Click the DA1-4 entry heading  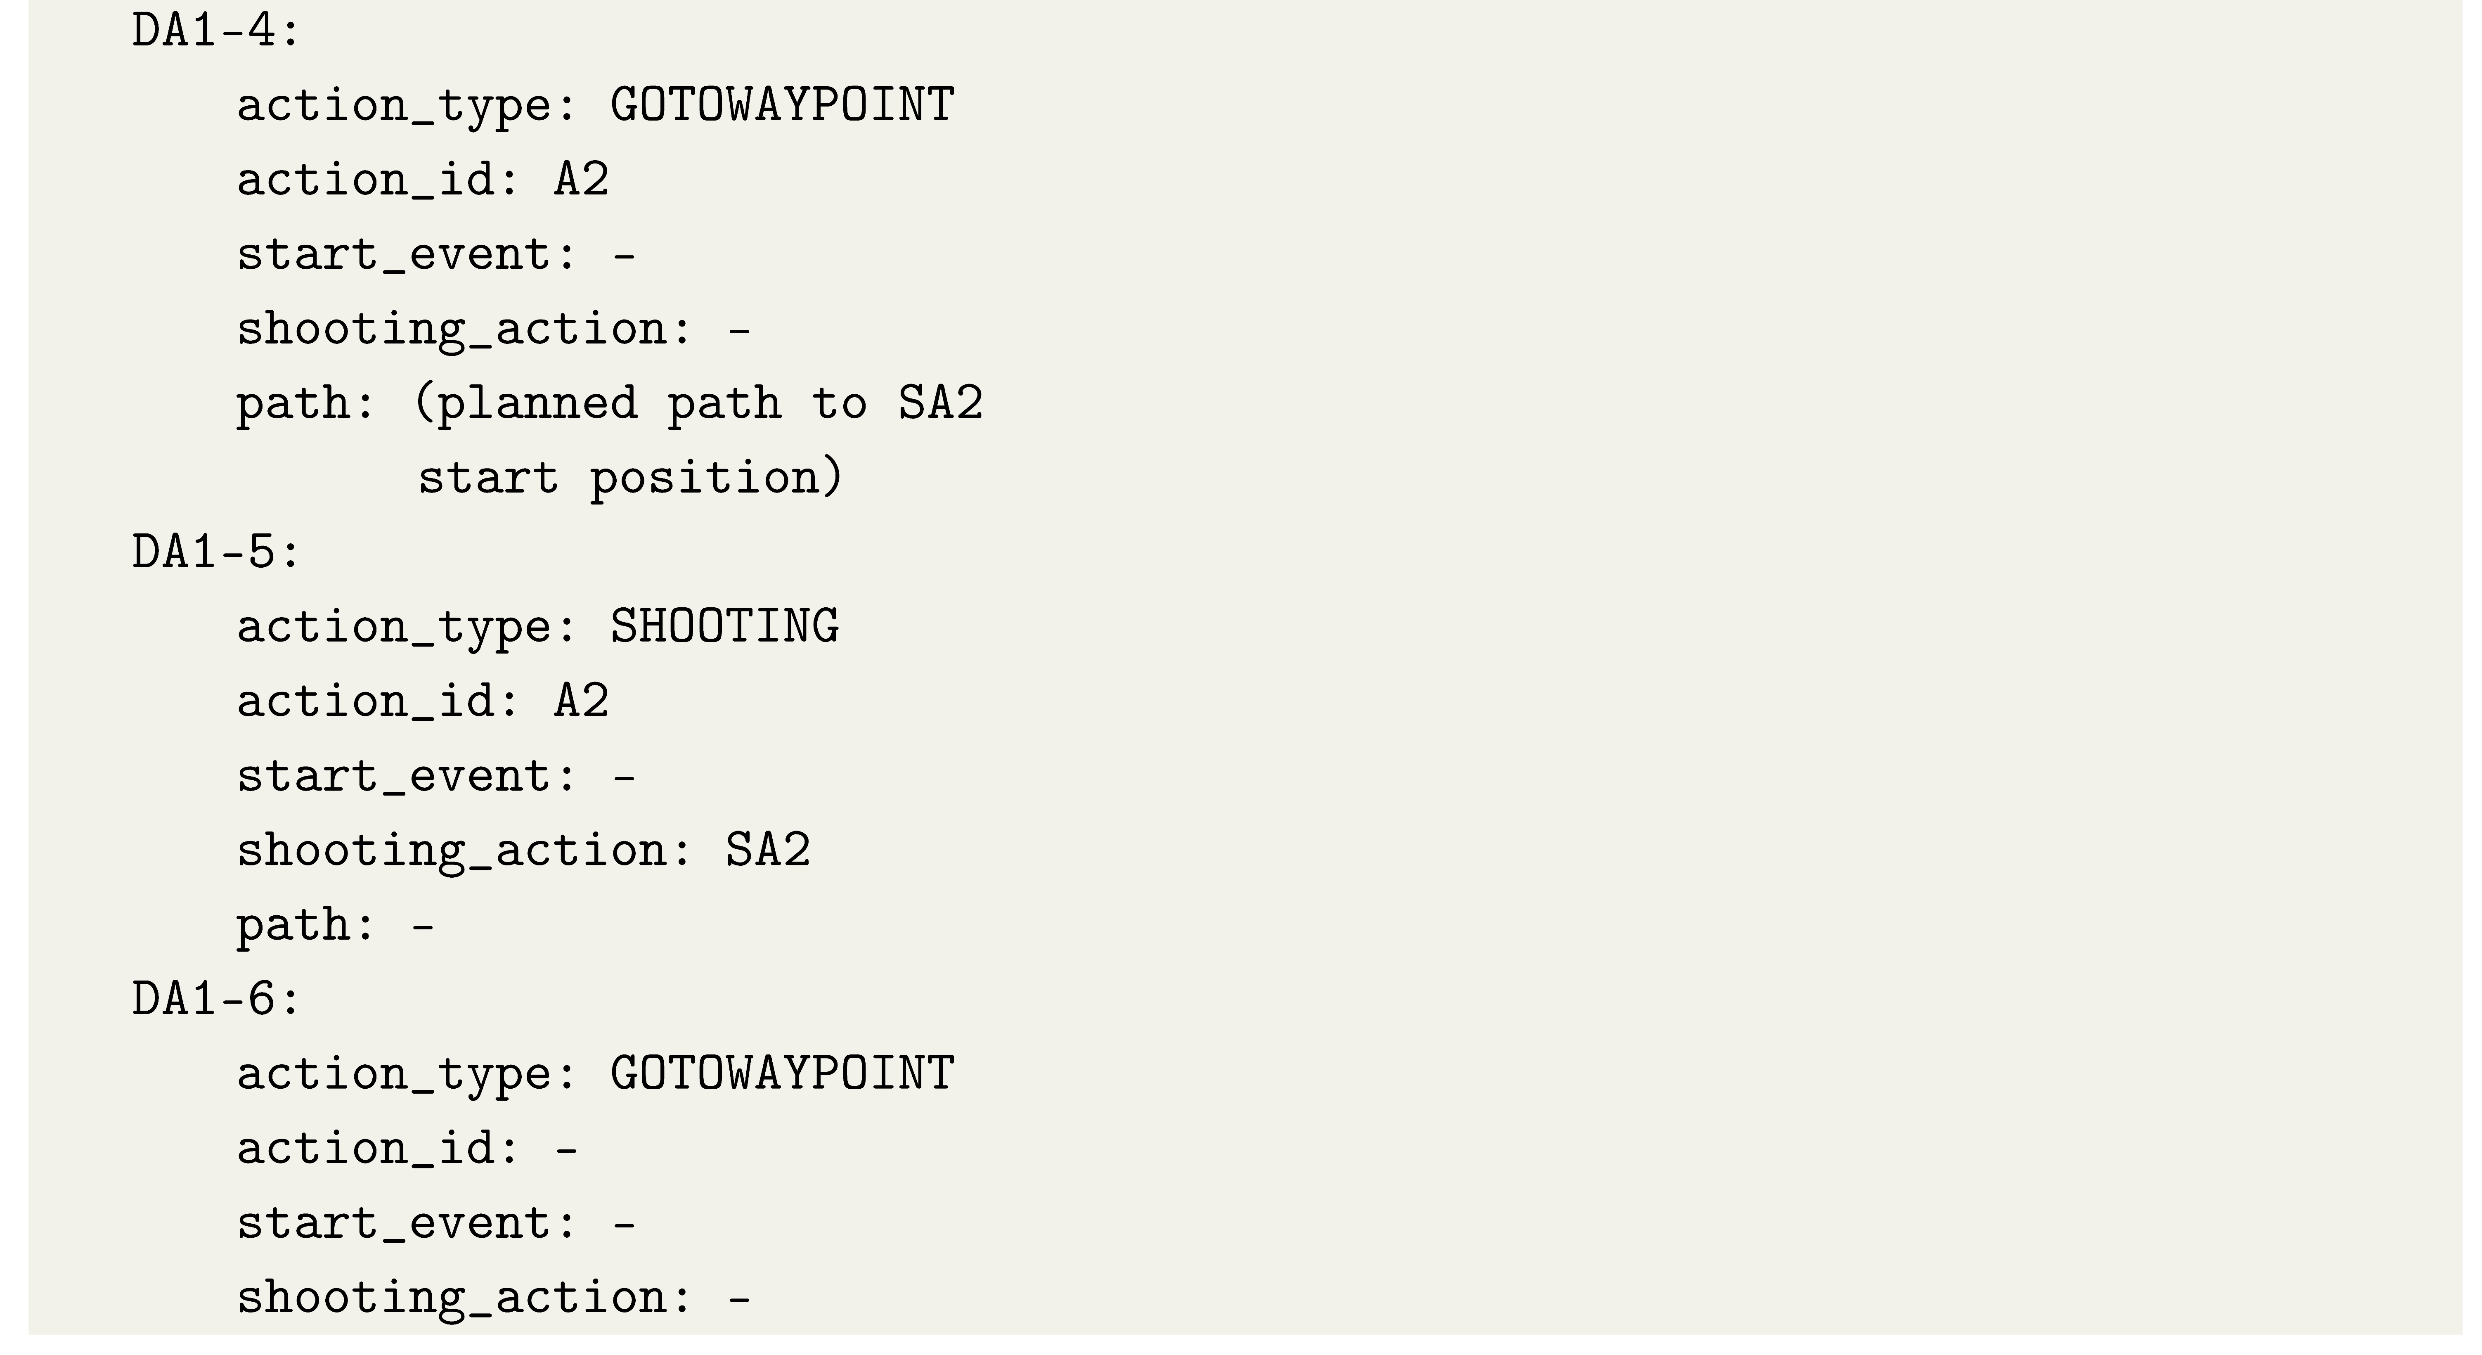[x=216, y=32]
